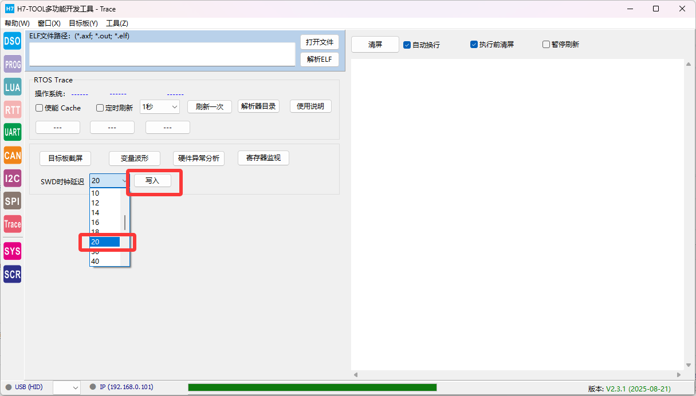This screenshot has width=696, height=396.
Task: Select the CAN bus icon
Action: point(12,155)
